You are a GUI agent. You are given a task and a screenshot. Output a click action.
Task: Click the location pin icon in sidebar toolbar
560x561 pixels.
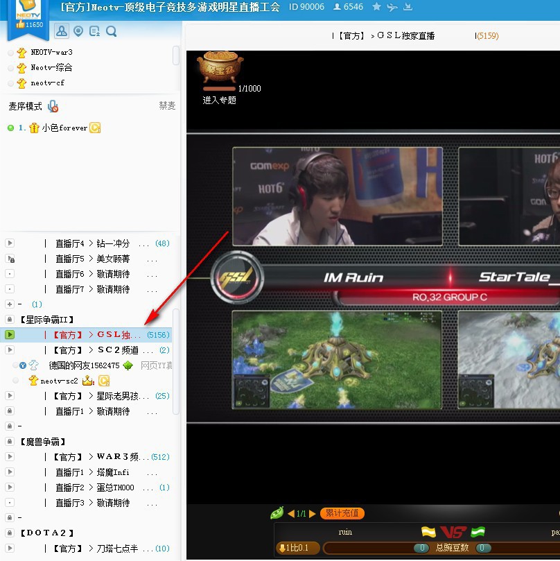click(78, 31)
